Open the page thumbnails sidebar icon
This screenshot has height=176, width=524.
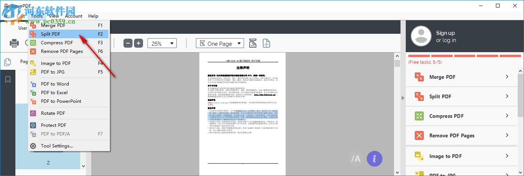[x=8, y=62]
